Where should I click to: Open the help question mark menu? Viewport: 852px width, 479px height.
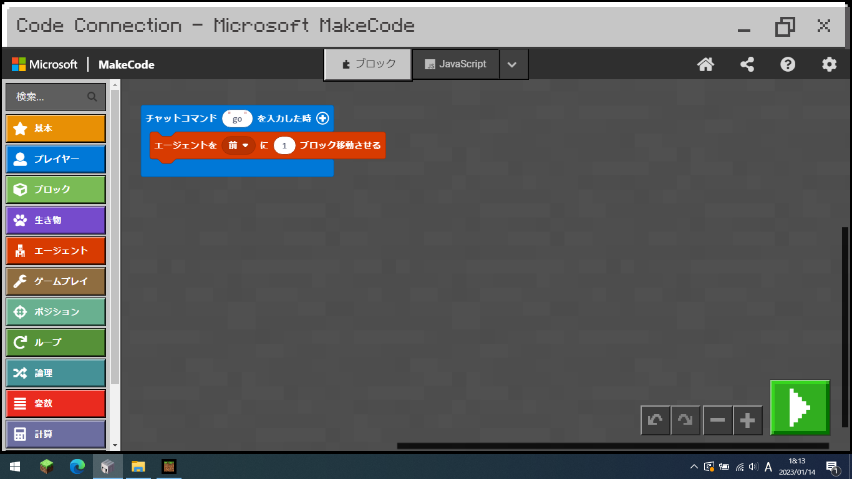point(788,64)
